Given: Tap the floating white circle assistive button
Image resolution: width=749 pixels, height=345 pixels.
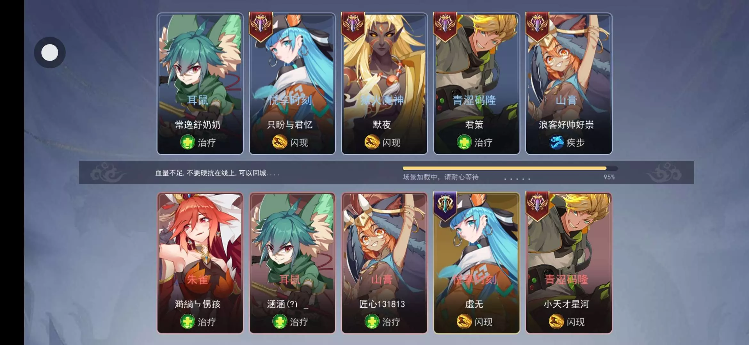Looking at the screenshot, I should [50, 52].
